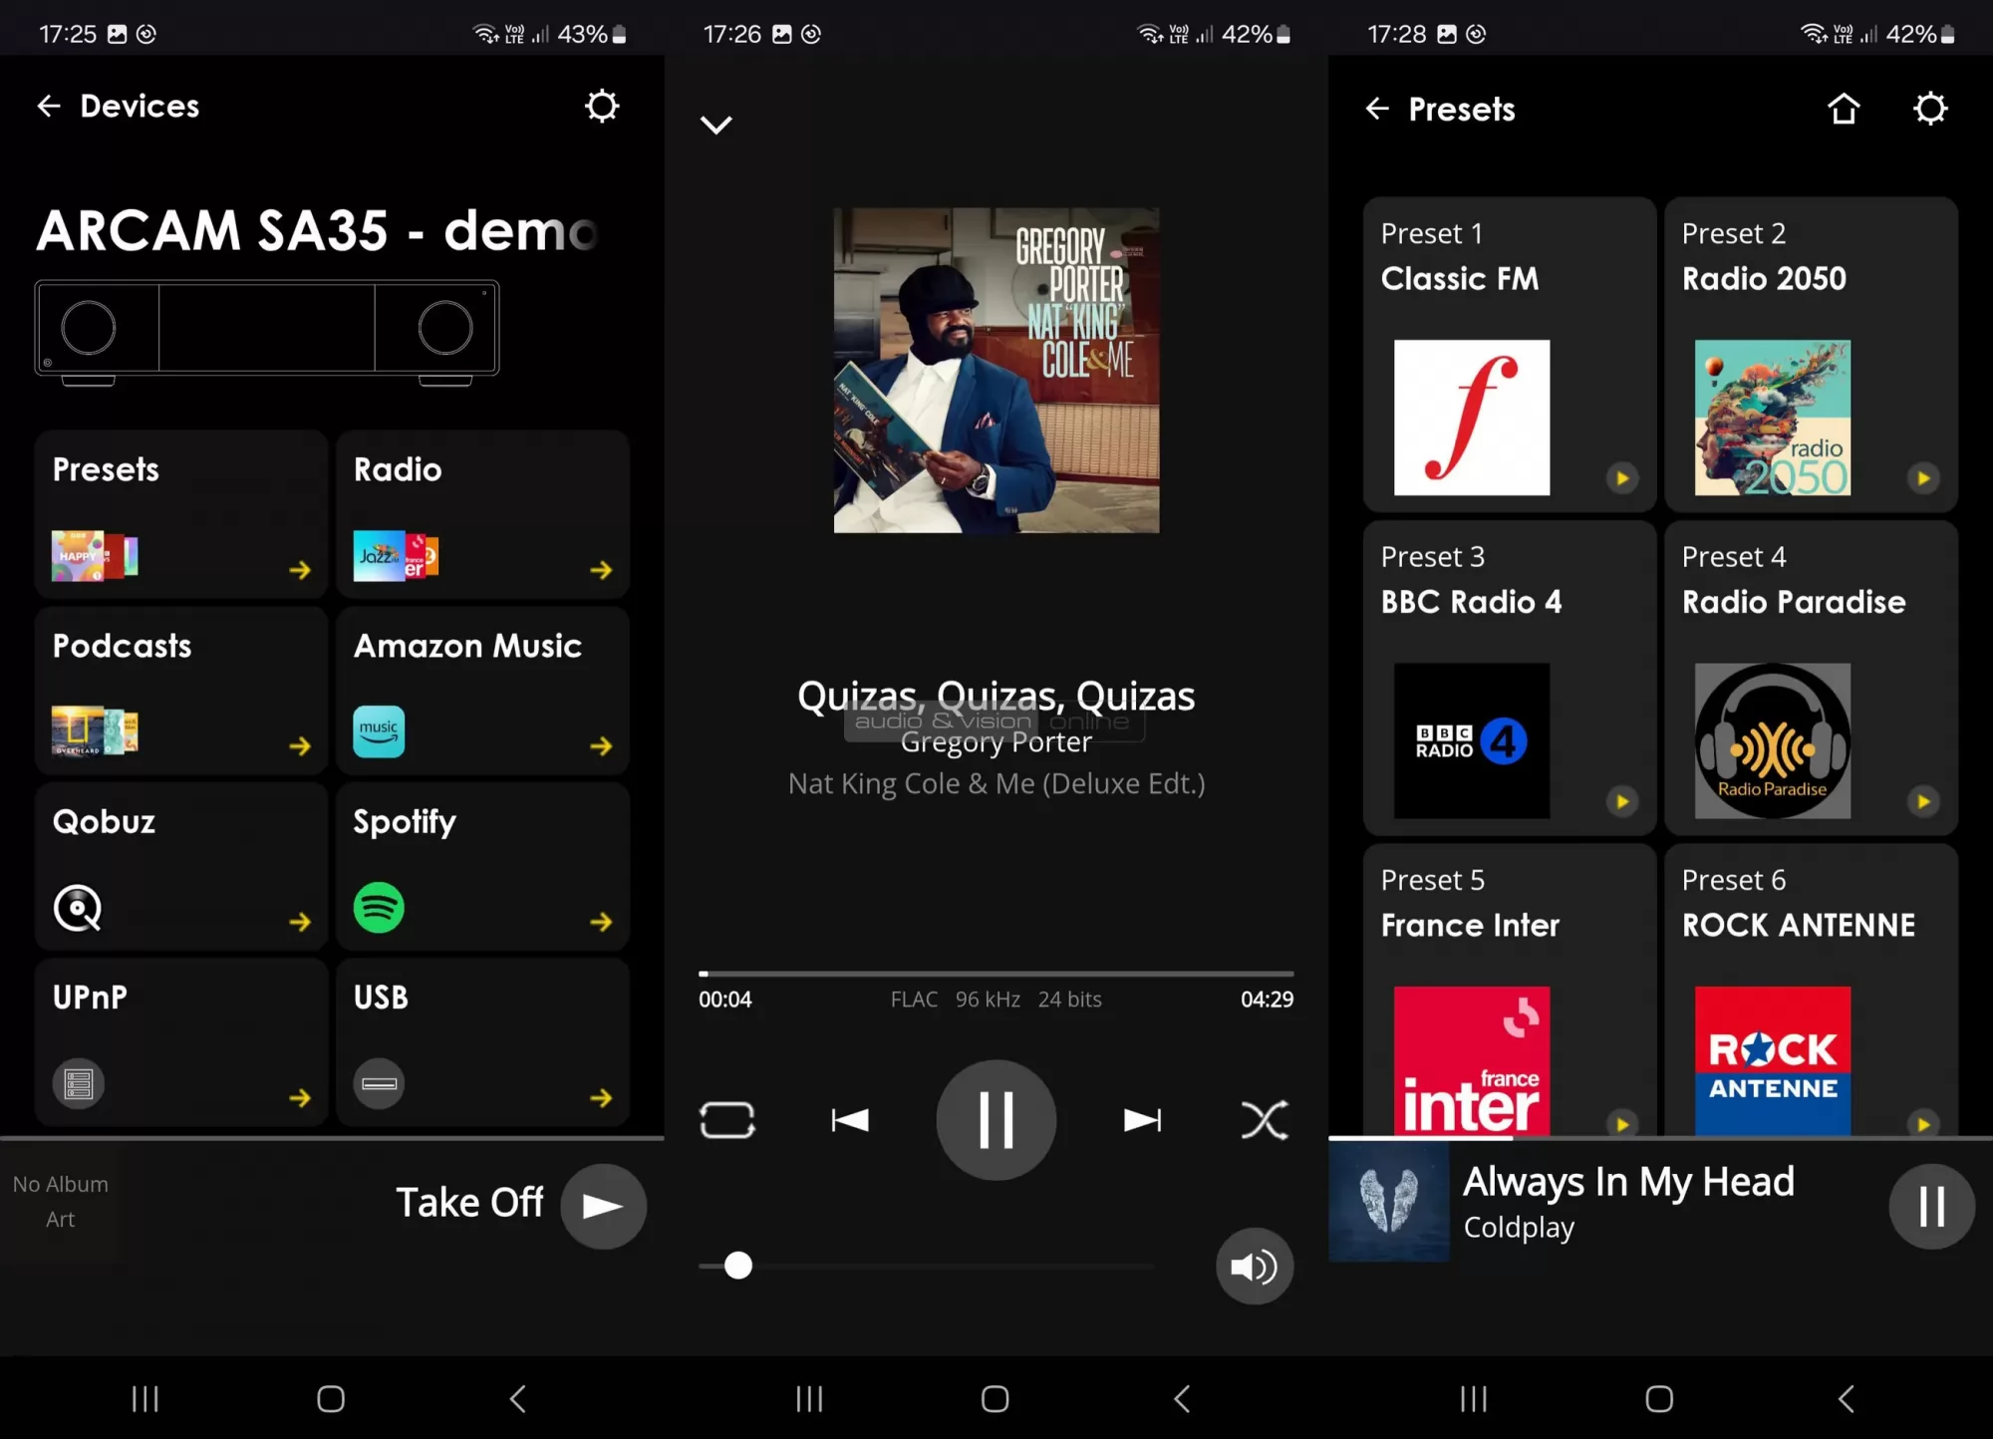Open the Qobuz tile
Screen dimensions: 1993x1439
(x=181, y=867)
